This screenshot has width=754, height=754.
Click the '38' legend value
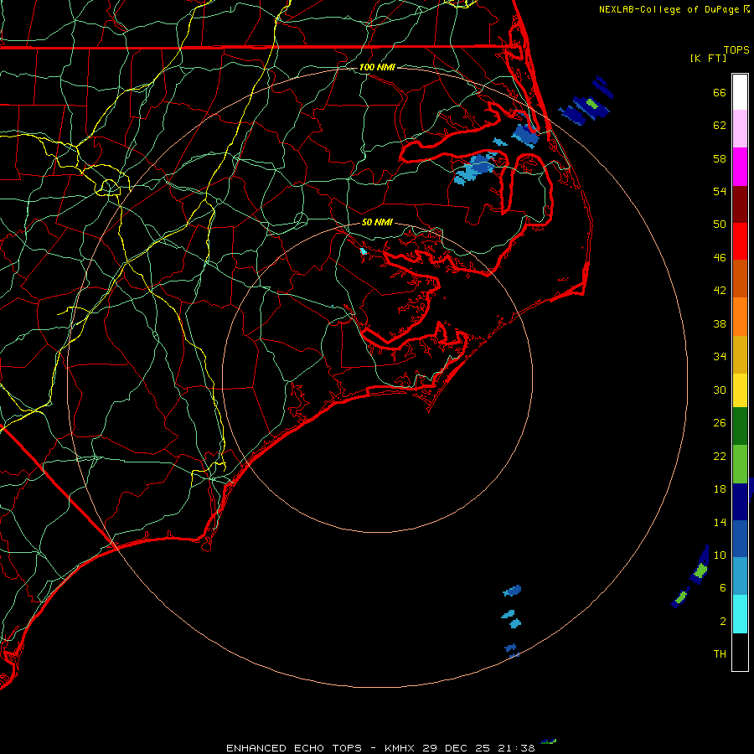pos(720,323)
